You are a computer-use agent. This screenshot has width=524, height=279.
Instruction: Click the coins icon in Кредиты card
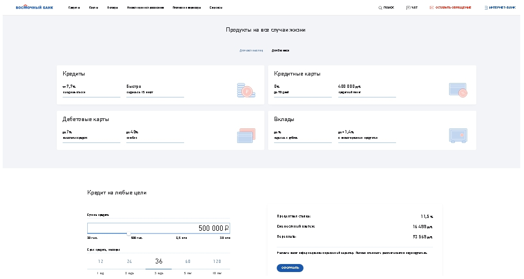[245, 91]
